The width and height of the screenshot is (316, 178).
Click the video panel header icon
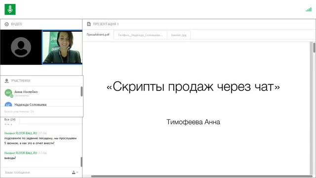pos(6,24)
